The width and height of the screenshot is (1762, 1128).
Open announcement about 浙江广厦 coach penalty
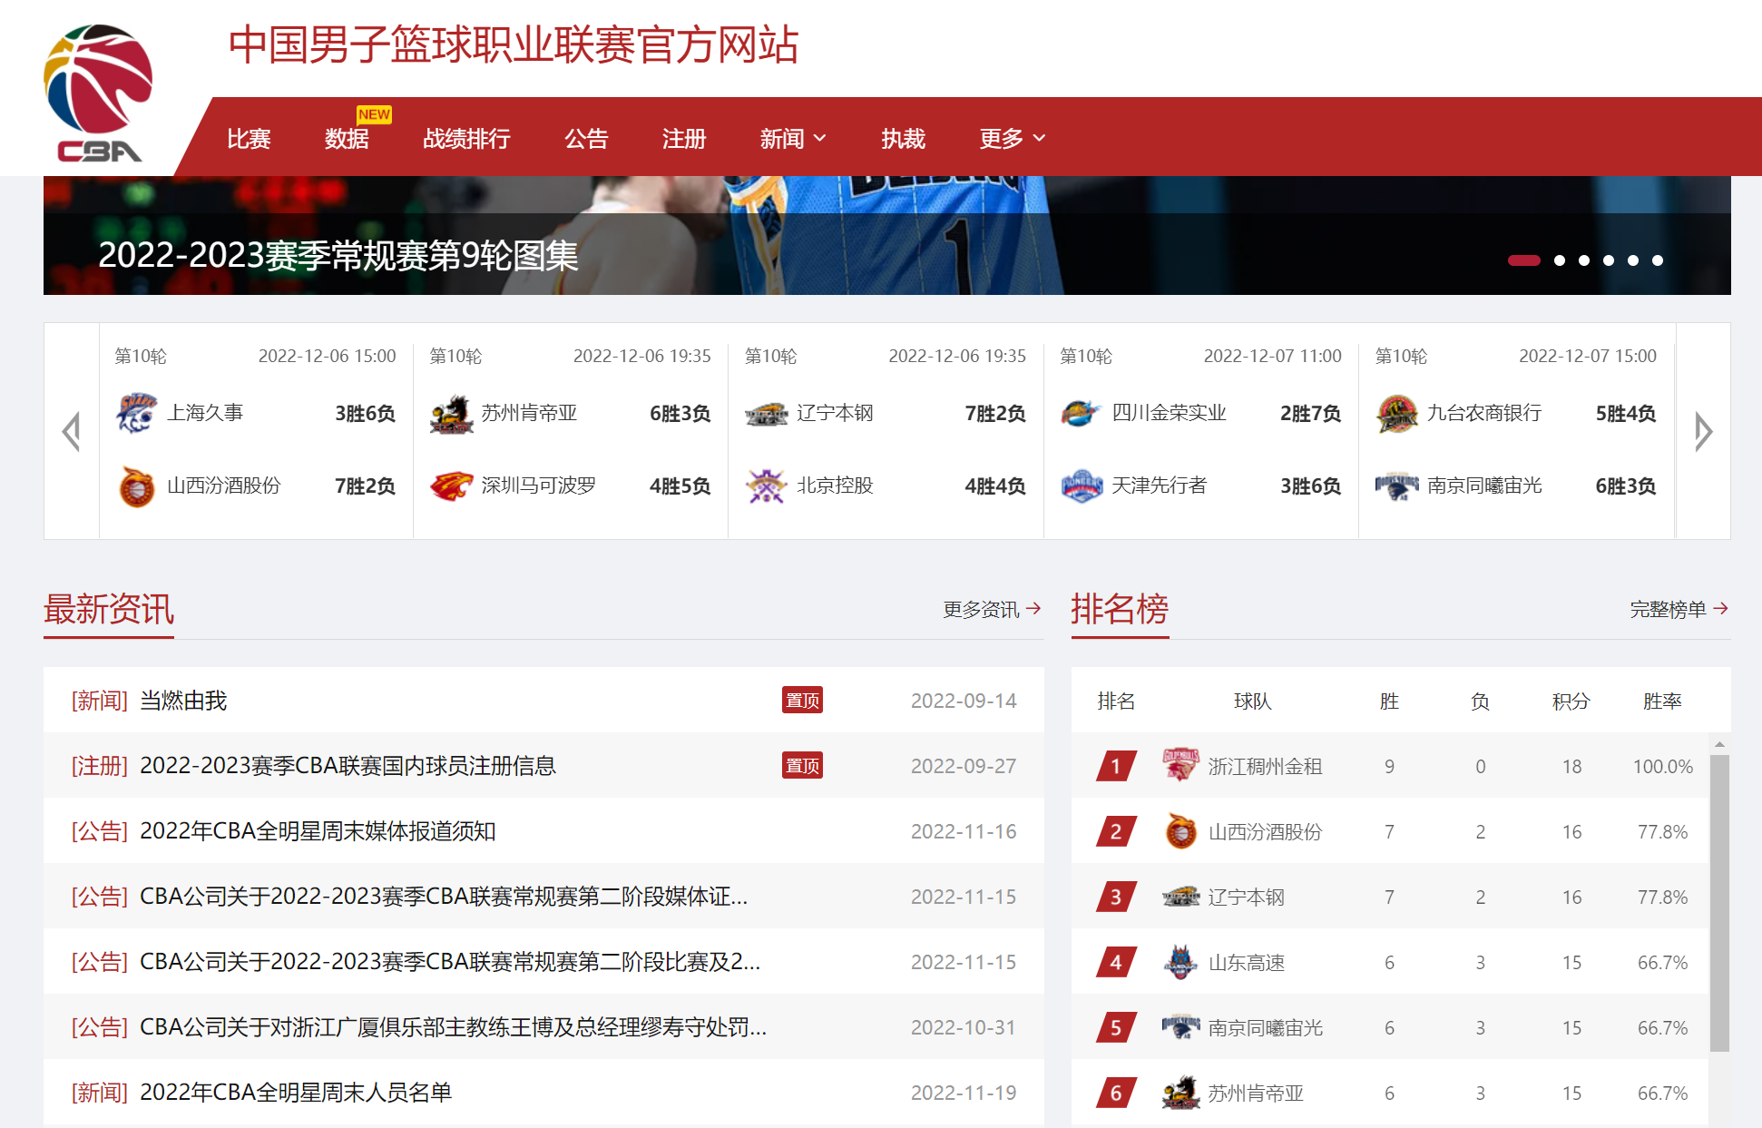click(453, 1027)
